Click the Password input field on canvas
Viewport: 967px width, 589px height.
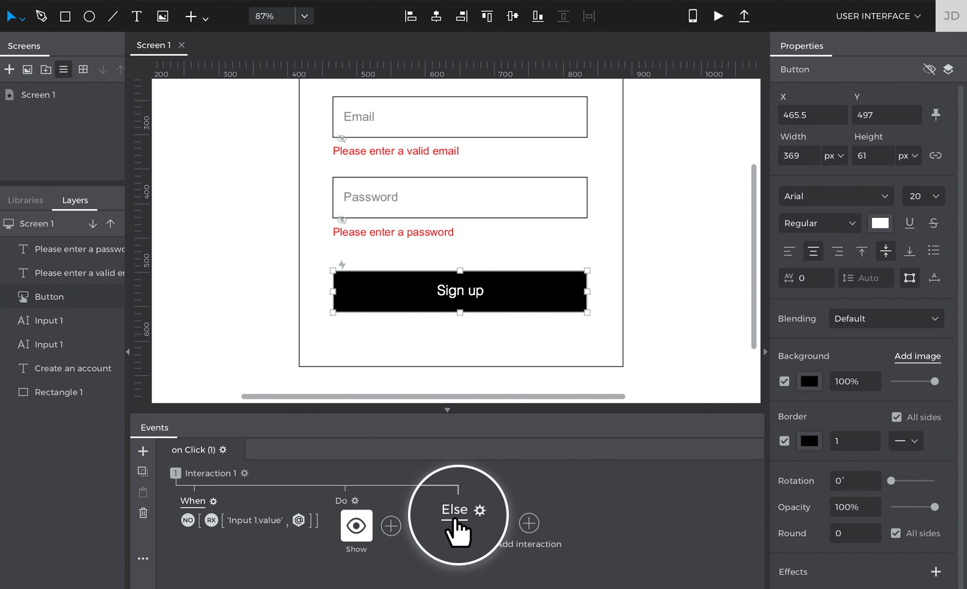pos(460,198)
